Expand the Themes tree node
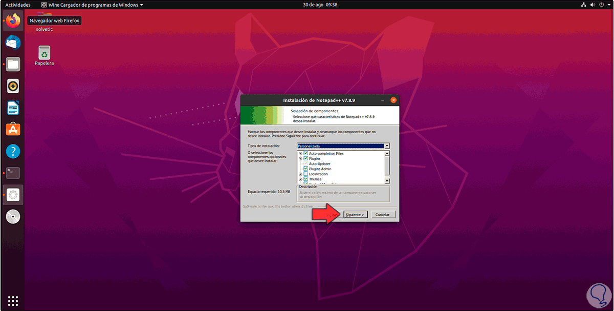Viewport: 614px width, 311px height. click(300, 179)
